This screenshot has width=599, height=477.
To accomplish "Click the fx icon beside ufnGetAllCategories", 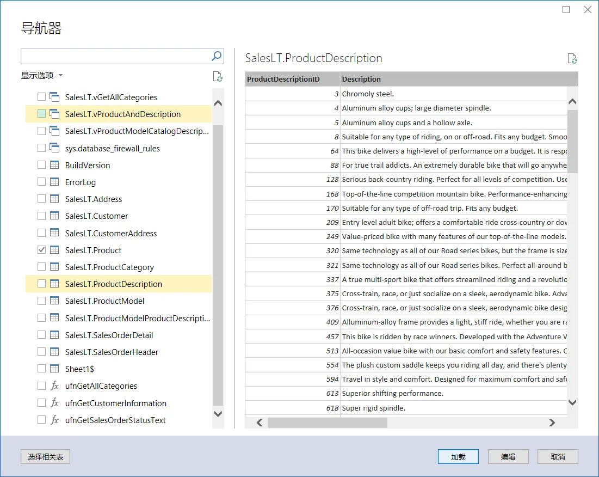I will pos(54,386).
